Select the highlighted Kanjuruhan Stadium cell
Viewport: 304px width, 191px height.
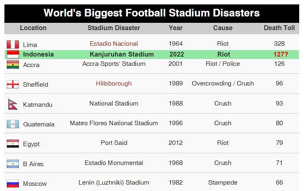coord(122,55)
